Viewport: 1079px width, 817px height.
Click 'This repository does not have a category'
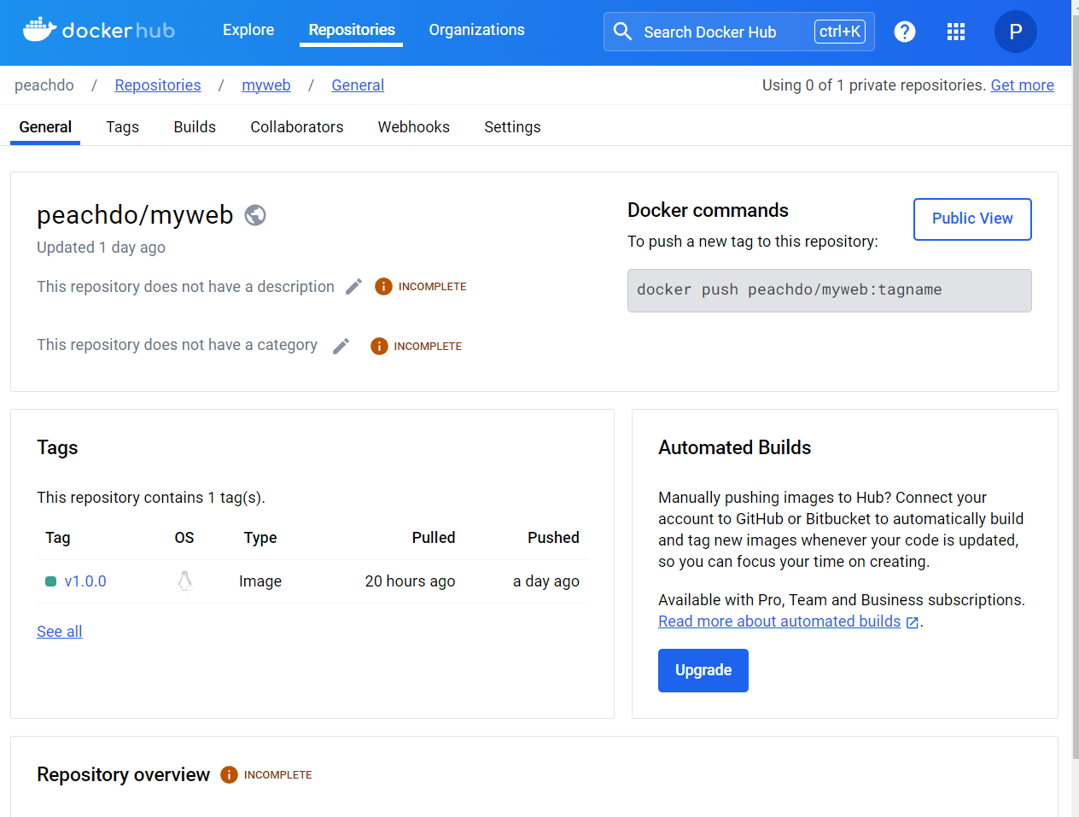pyautogui.click(x=177, y=345)
